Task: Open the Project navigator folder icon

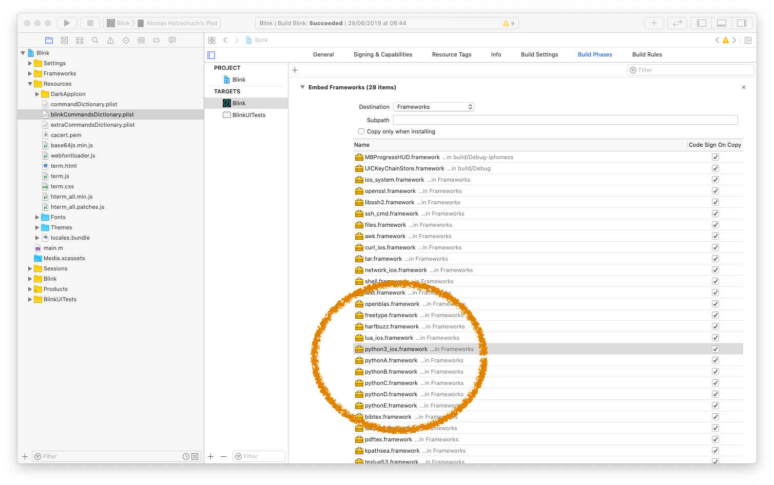Action: [49, 40]
